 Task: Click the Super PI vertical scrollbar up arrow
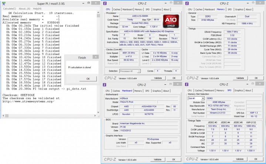pos(98,13)
